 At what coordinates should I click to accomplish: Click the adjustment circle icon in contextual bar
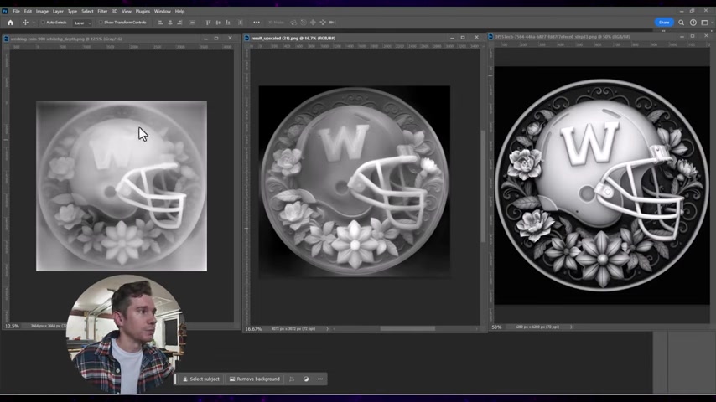[x=306, y=379]
